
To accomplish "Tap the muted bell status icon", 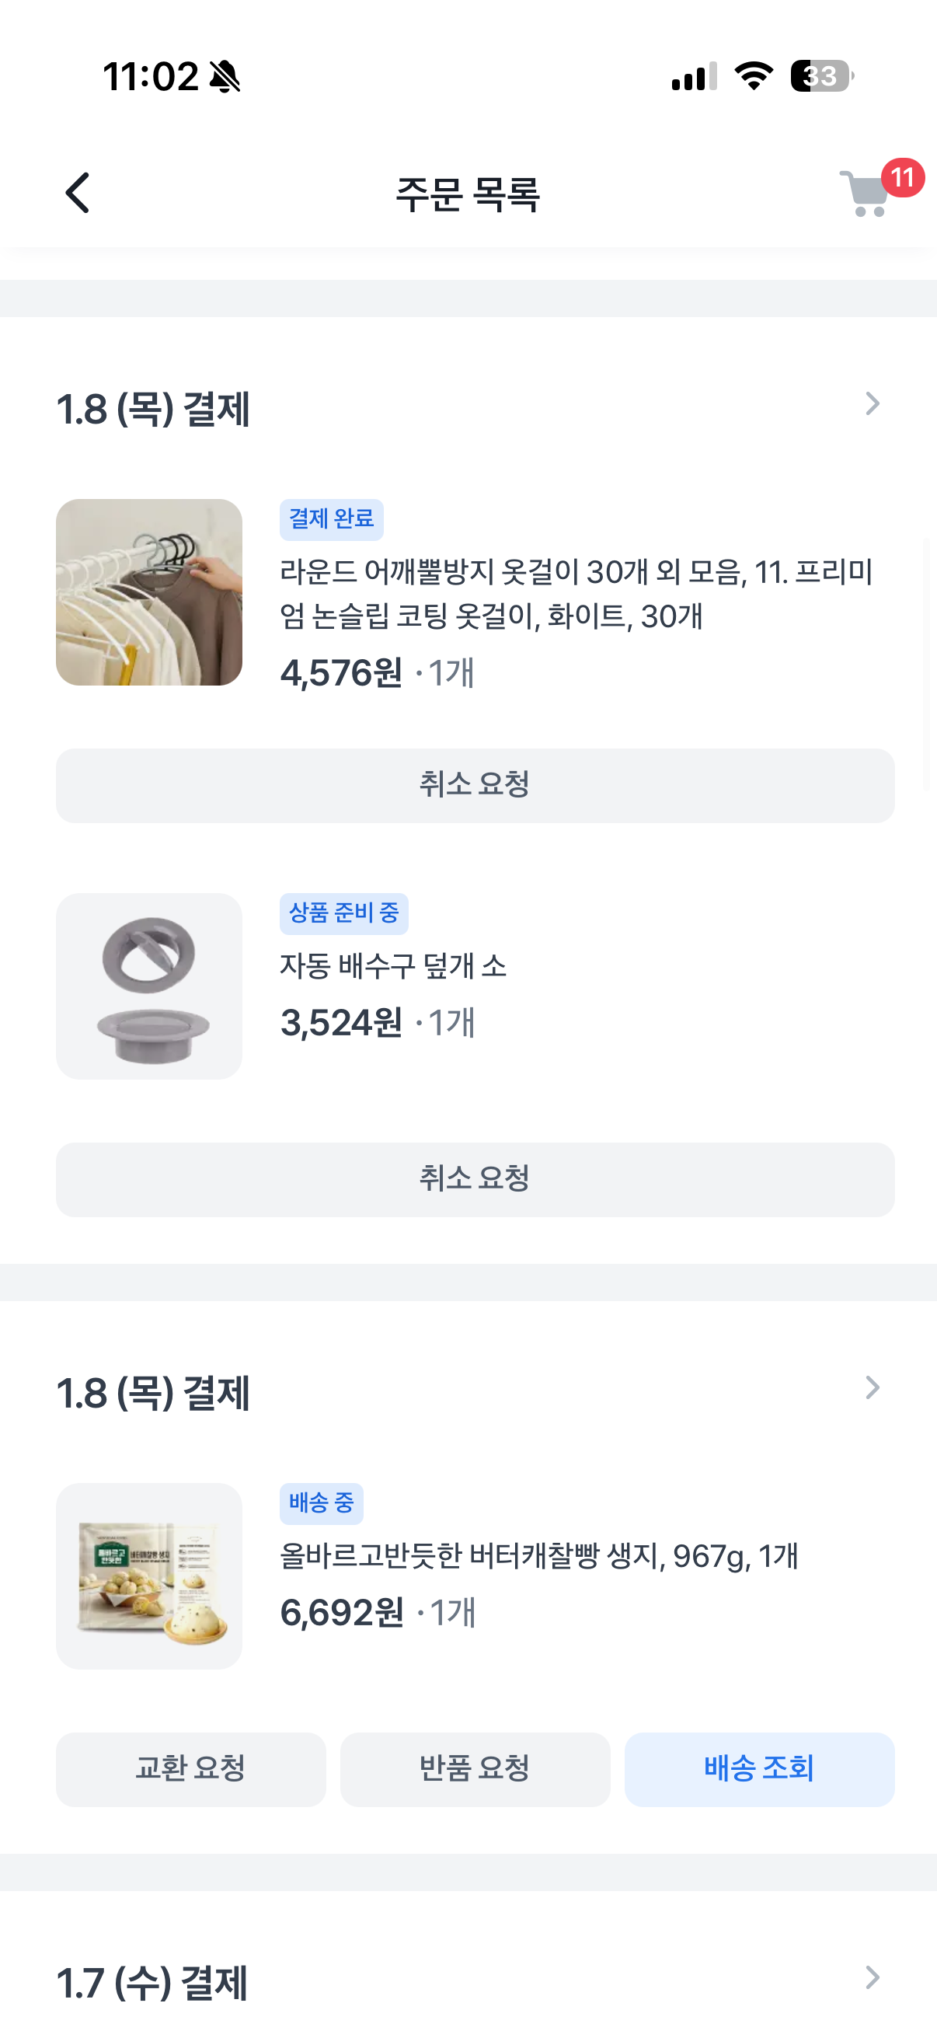I will click(225, 77).
